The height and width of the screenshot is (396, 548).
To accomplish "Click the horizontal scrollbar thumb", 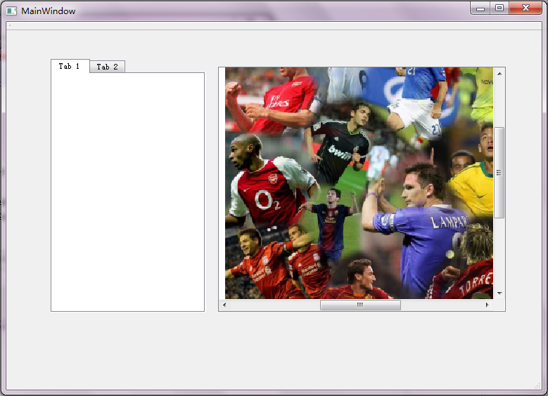I will [360, 305].
